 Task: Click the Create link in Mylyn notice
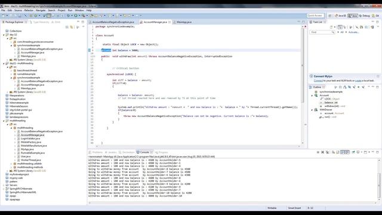pyautogui.click(x=358, y=81)
